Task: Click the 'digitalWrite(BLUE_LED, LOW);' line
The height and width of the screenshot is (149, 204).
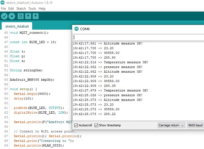Action: pos(41,113)
